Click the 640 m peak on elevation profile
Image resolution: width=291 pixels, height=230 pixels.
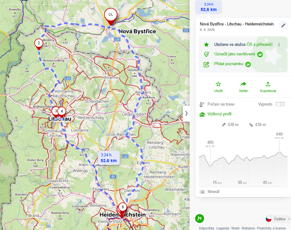pyautogui.click(x=279, y=152)
